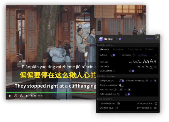Viewport: 169px width, 122px height.
Task: Click the Print transcript printer icon
Action: 156,103
